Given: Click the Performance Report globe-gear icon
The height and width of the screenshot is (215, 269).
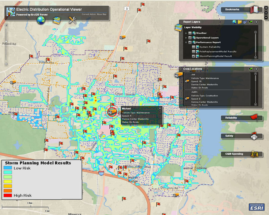Looking at the screenshot, I should (x=194, y=42).
